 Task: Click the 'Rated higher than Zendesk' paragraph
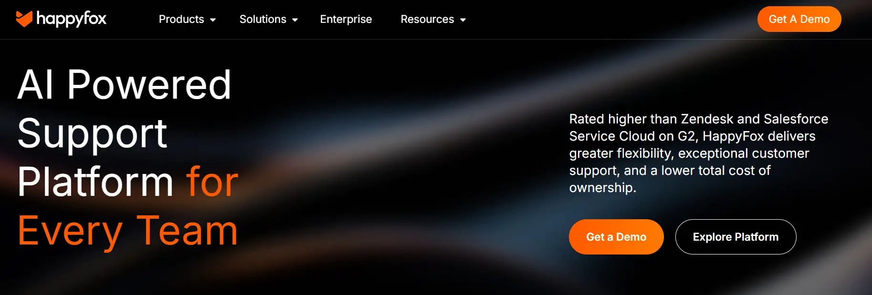click(699, 153)
